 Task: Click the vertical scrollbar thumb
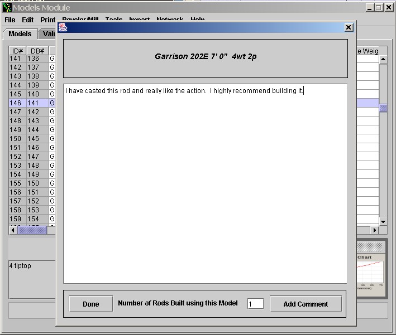click(383, 108)
